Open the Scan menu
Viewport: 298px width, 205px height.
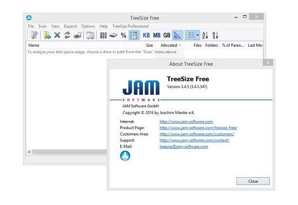42,26
